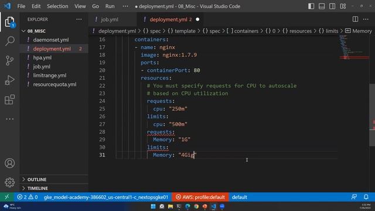The height and width of the screenshot is (211, 375).
Task: Open Customize Layout icon
Action: click(x=343, y=6)
